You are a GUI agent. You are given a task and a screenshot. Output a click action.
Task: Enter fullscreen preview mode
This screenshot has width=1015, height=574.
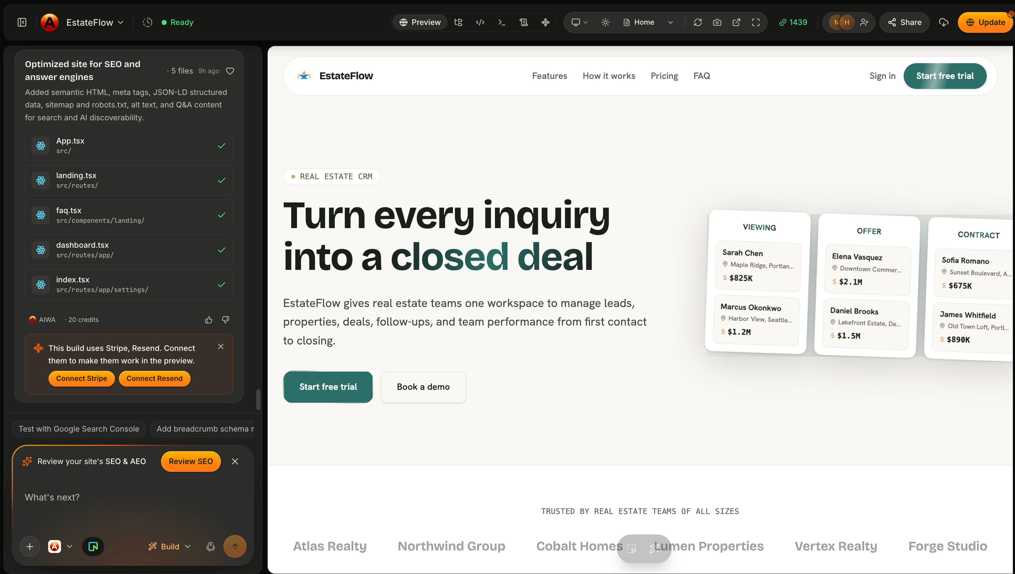(755, 22)
